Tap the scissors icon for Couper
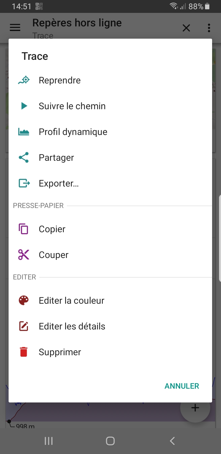221x454 pixels. click(24, 255)
